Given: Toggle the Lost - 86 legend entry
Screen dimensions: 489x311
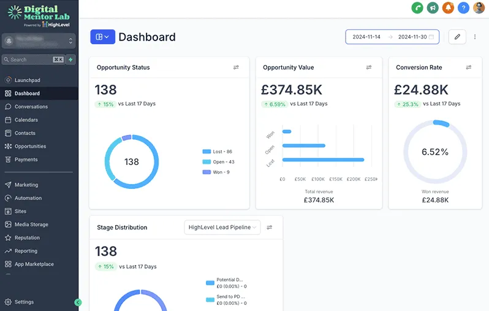Looking at the screenshot, I should coord(218,152).
